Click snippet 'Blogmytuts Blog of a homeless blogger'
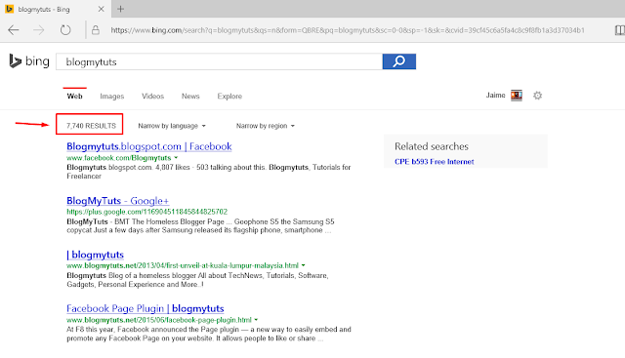This screenshot has height=358, width=625. coord(197,280)
